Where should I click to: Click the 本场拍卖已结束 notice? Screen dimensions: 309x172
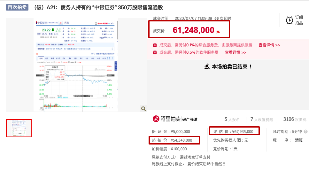coord(232,66)
